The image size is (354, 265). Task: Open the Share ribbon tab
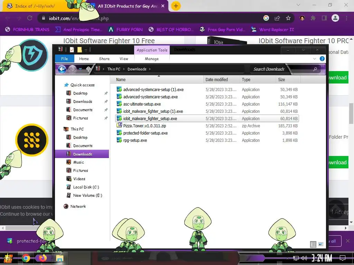click(104, 59)
